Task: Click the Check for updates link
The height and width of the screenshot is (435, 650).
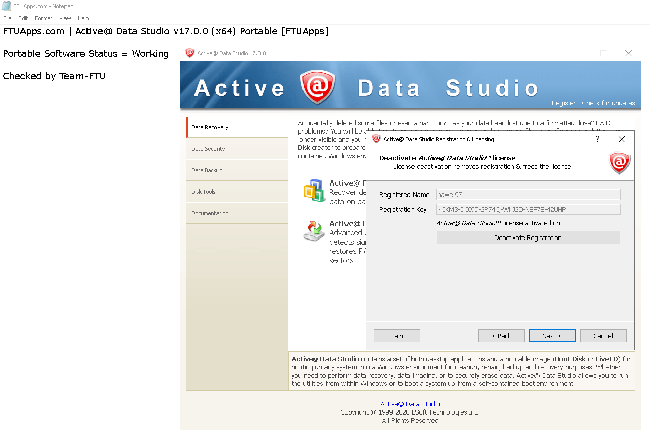Action: [x=608, y=103]
